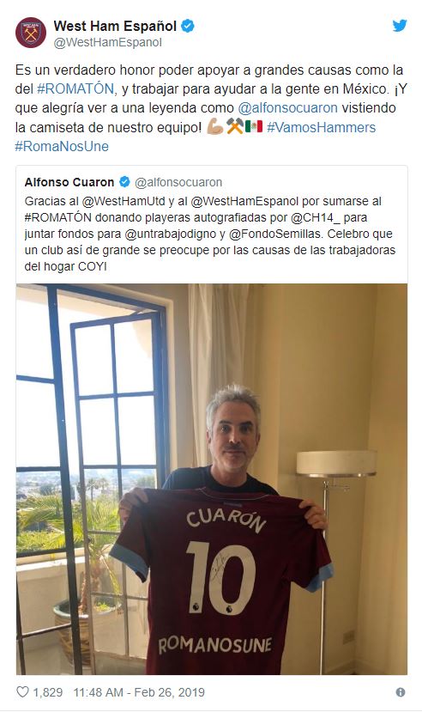Click Alfonso Cuaron name in quoted tweet
Screen dimensions: 422x712
(x=69, y=182)
